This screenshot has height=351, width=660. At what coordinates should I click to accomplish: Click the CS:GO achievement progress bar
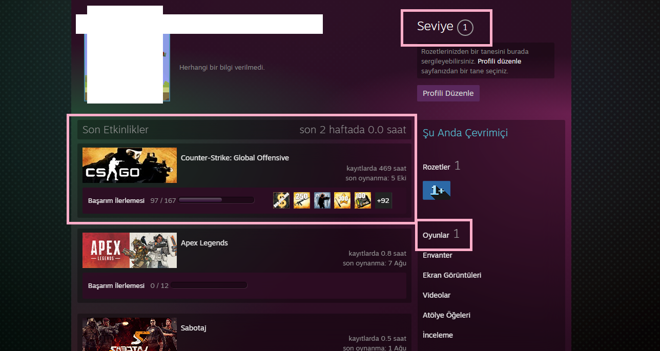click(x=216, y=200)
